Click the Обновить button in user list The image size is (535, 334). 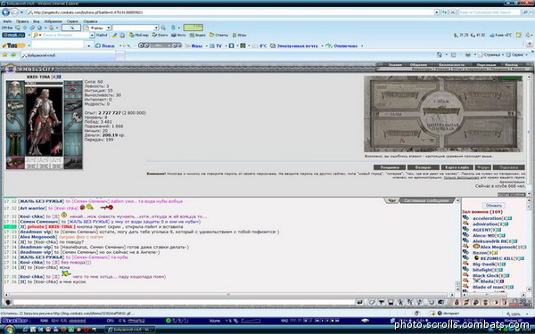point(494,206)
